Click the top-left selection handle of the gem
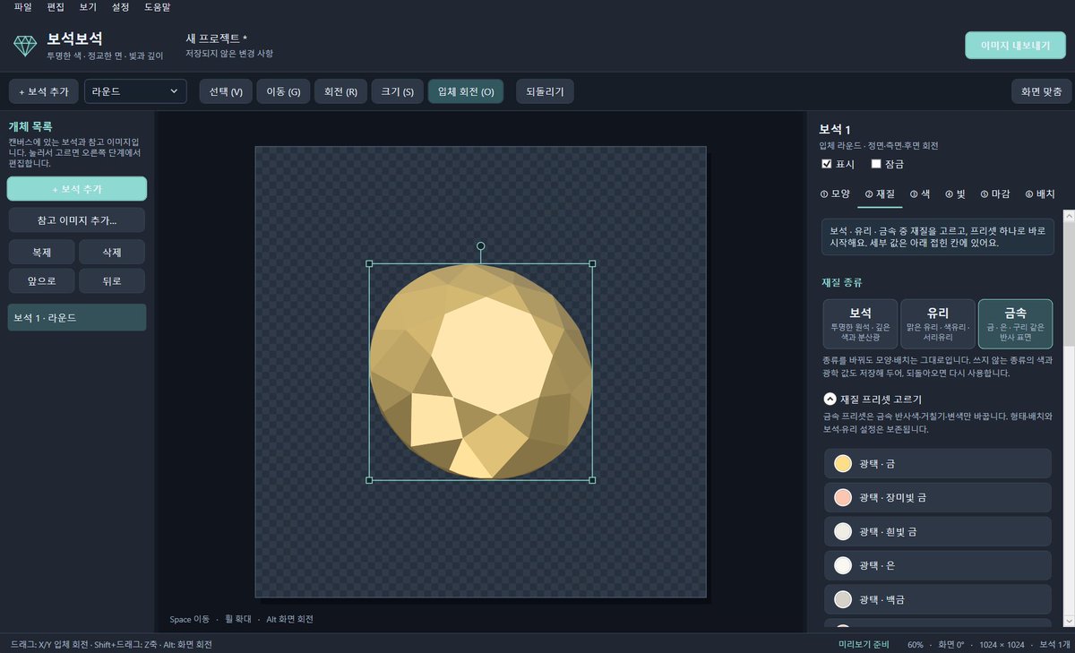This screenshot has height=653, width=1075. click(370, 264)
